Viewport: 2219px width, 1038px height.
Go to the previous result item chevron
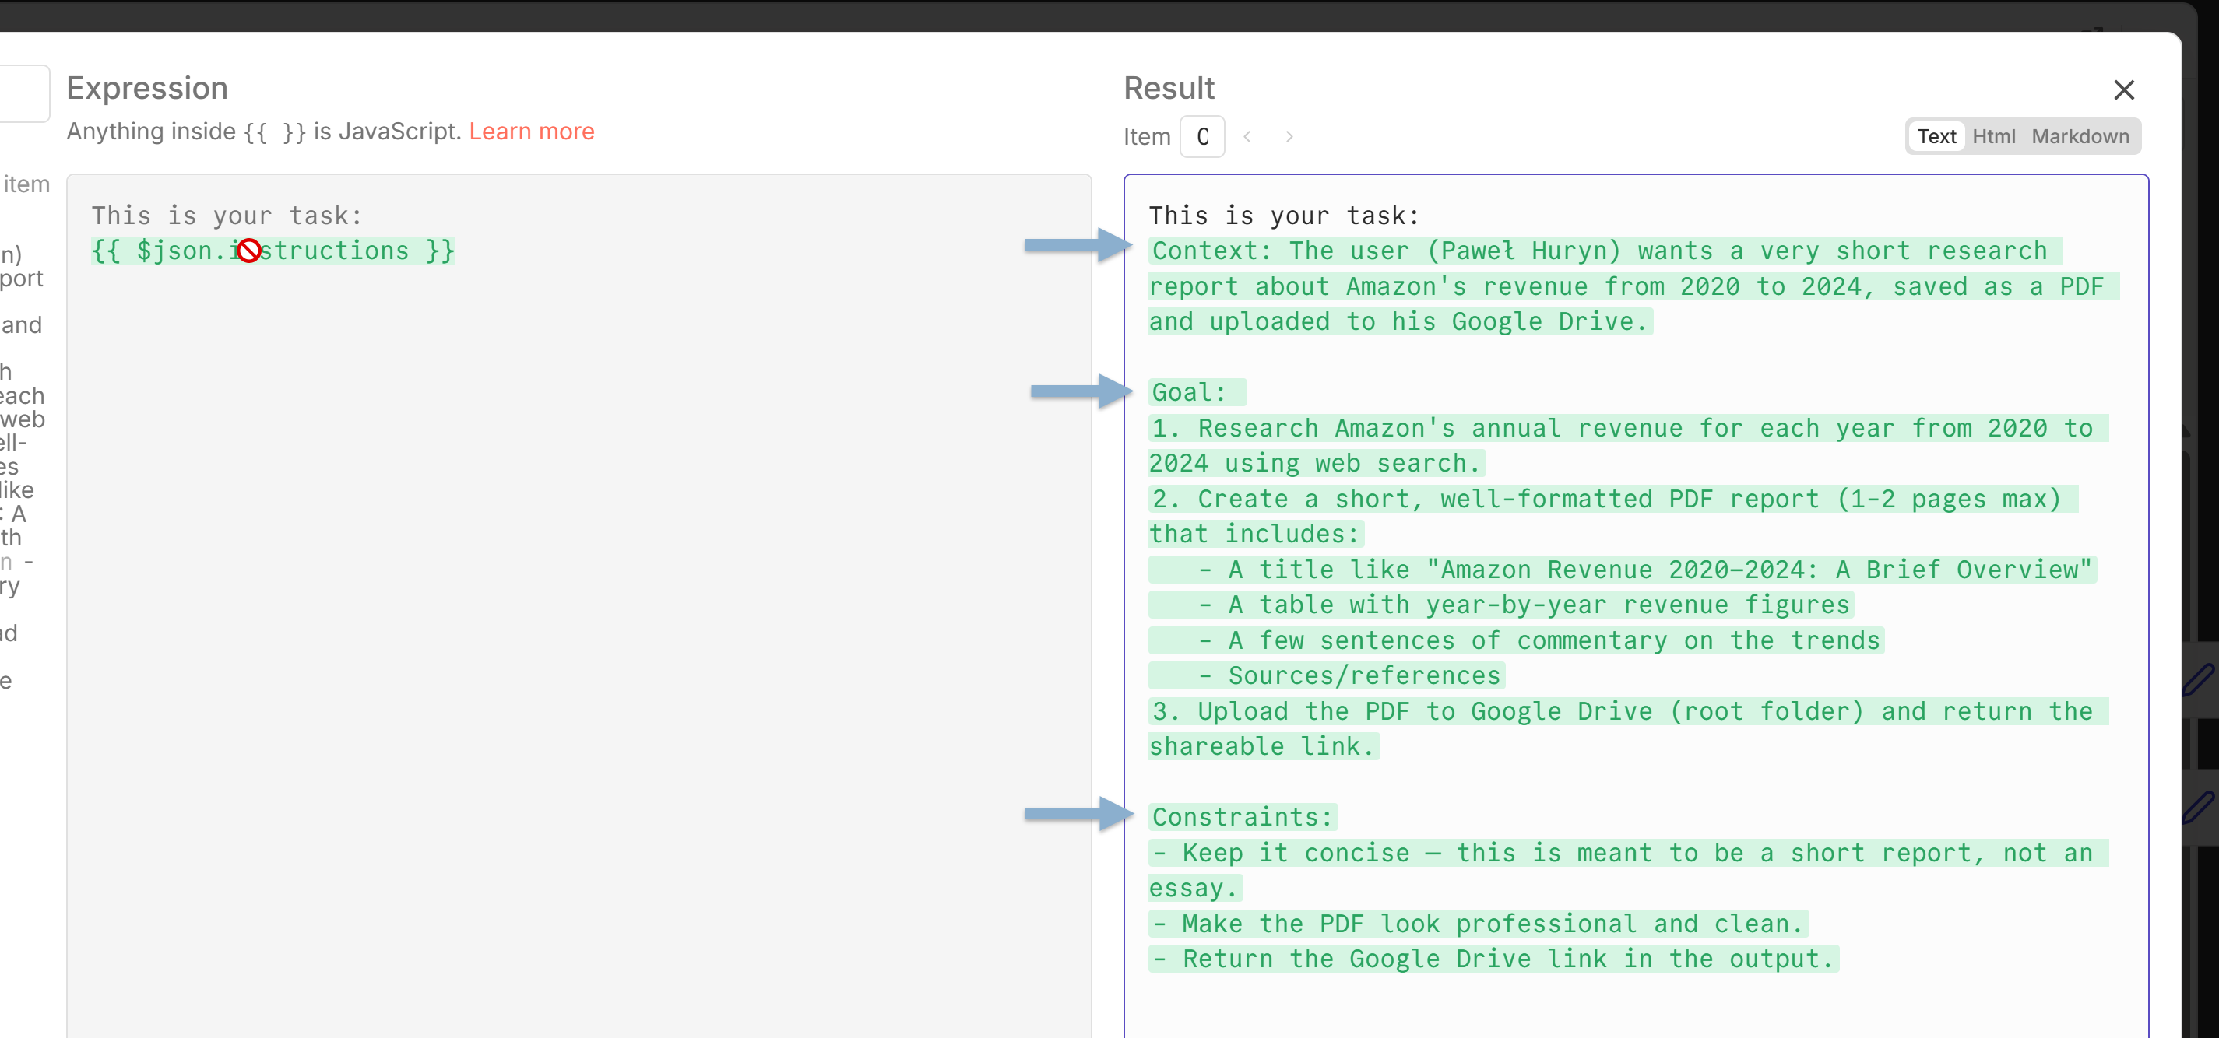[1247, 137]
